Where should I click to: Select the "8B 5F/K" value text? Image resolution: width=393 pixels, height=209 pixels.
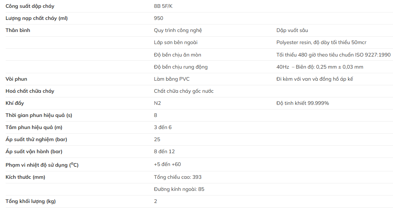(x=164, y=6)
